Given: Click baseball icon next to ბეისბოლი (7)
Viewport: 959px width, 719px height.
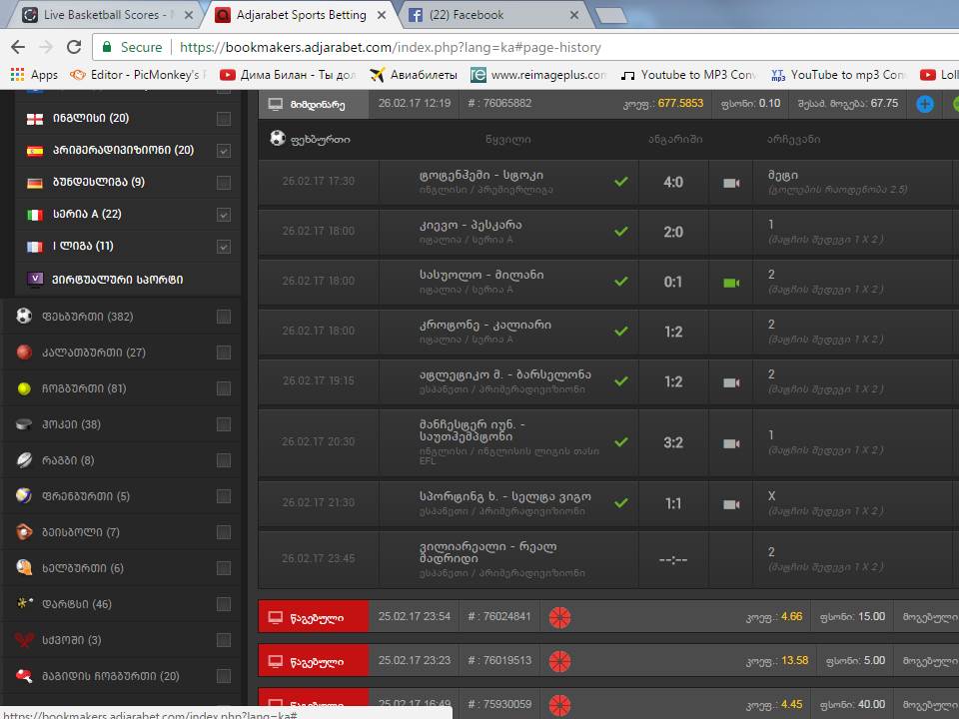Looking at the screenshot, I should pos(24,532).
